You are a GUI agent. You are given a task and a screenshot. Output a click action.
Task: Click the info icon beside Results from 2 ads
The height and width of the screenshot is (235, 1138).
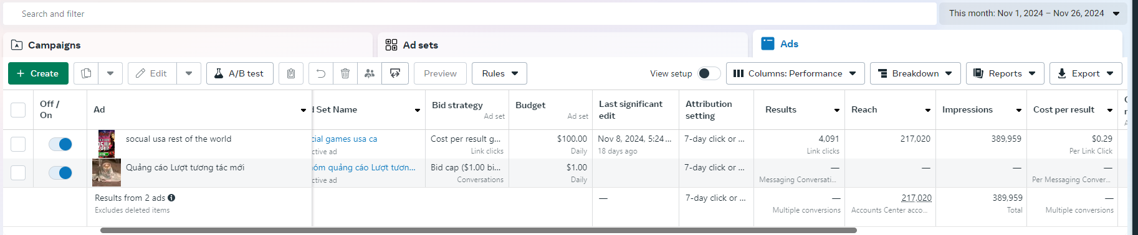pos(171,198)
